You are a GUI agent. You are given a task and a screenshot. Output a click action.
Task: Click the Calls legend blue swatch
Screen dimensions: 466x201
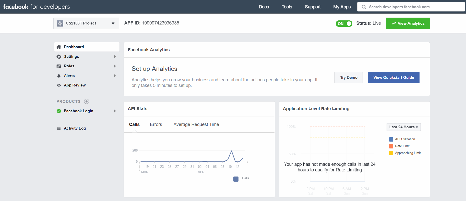pos(236,179)
